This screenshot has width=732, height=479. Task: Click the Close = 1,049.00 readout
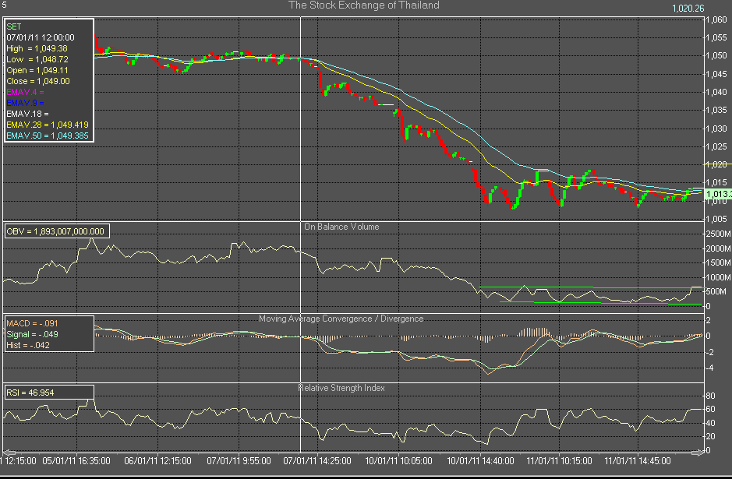(x=38, y=81)
